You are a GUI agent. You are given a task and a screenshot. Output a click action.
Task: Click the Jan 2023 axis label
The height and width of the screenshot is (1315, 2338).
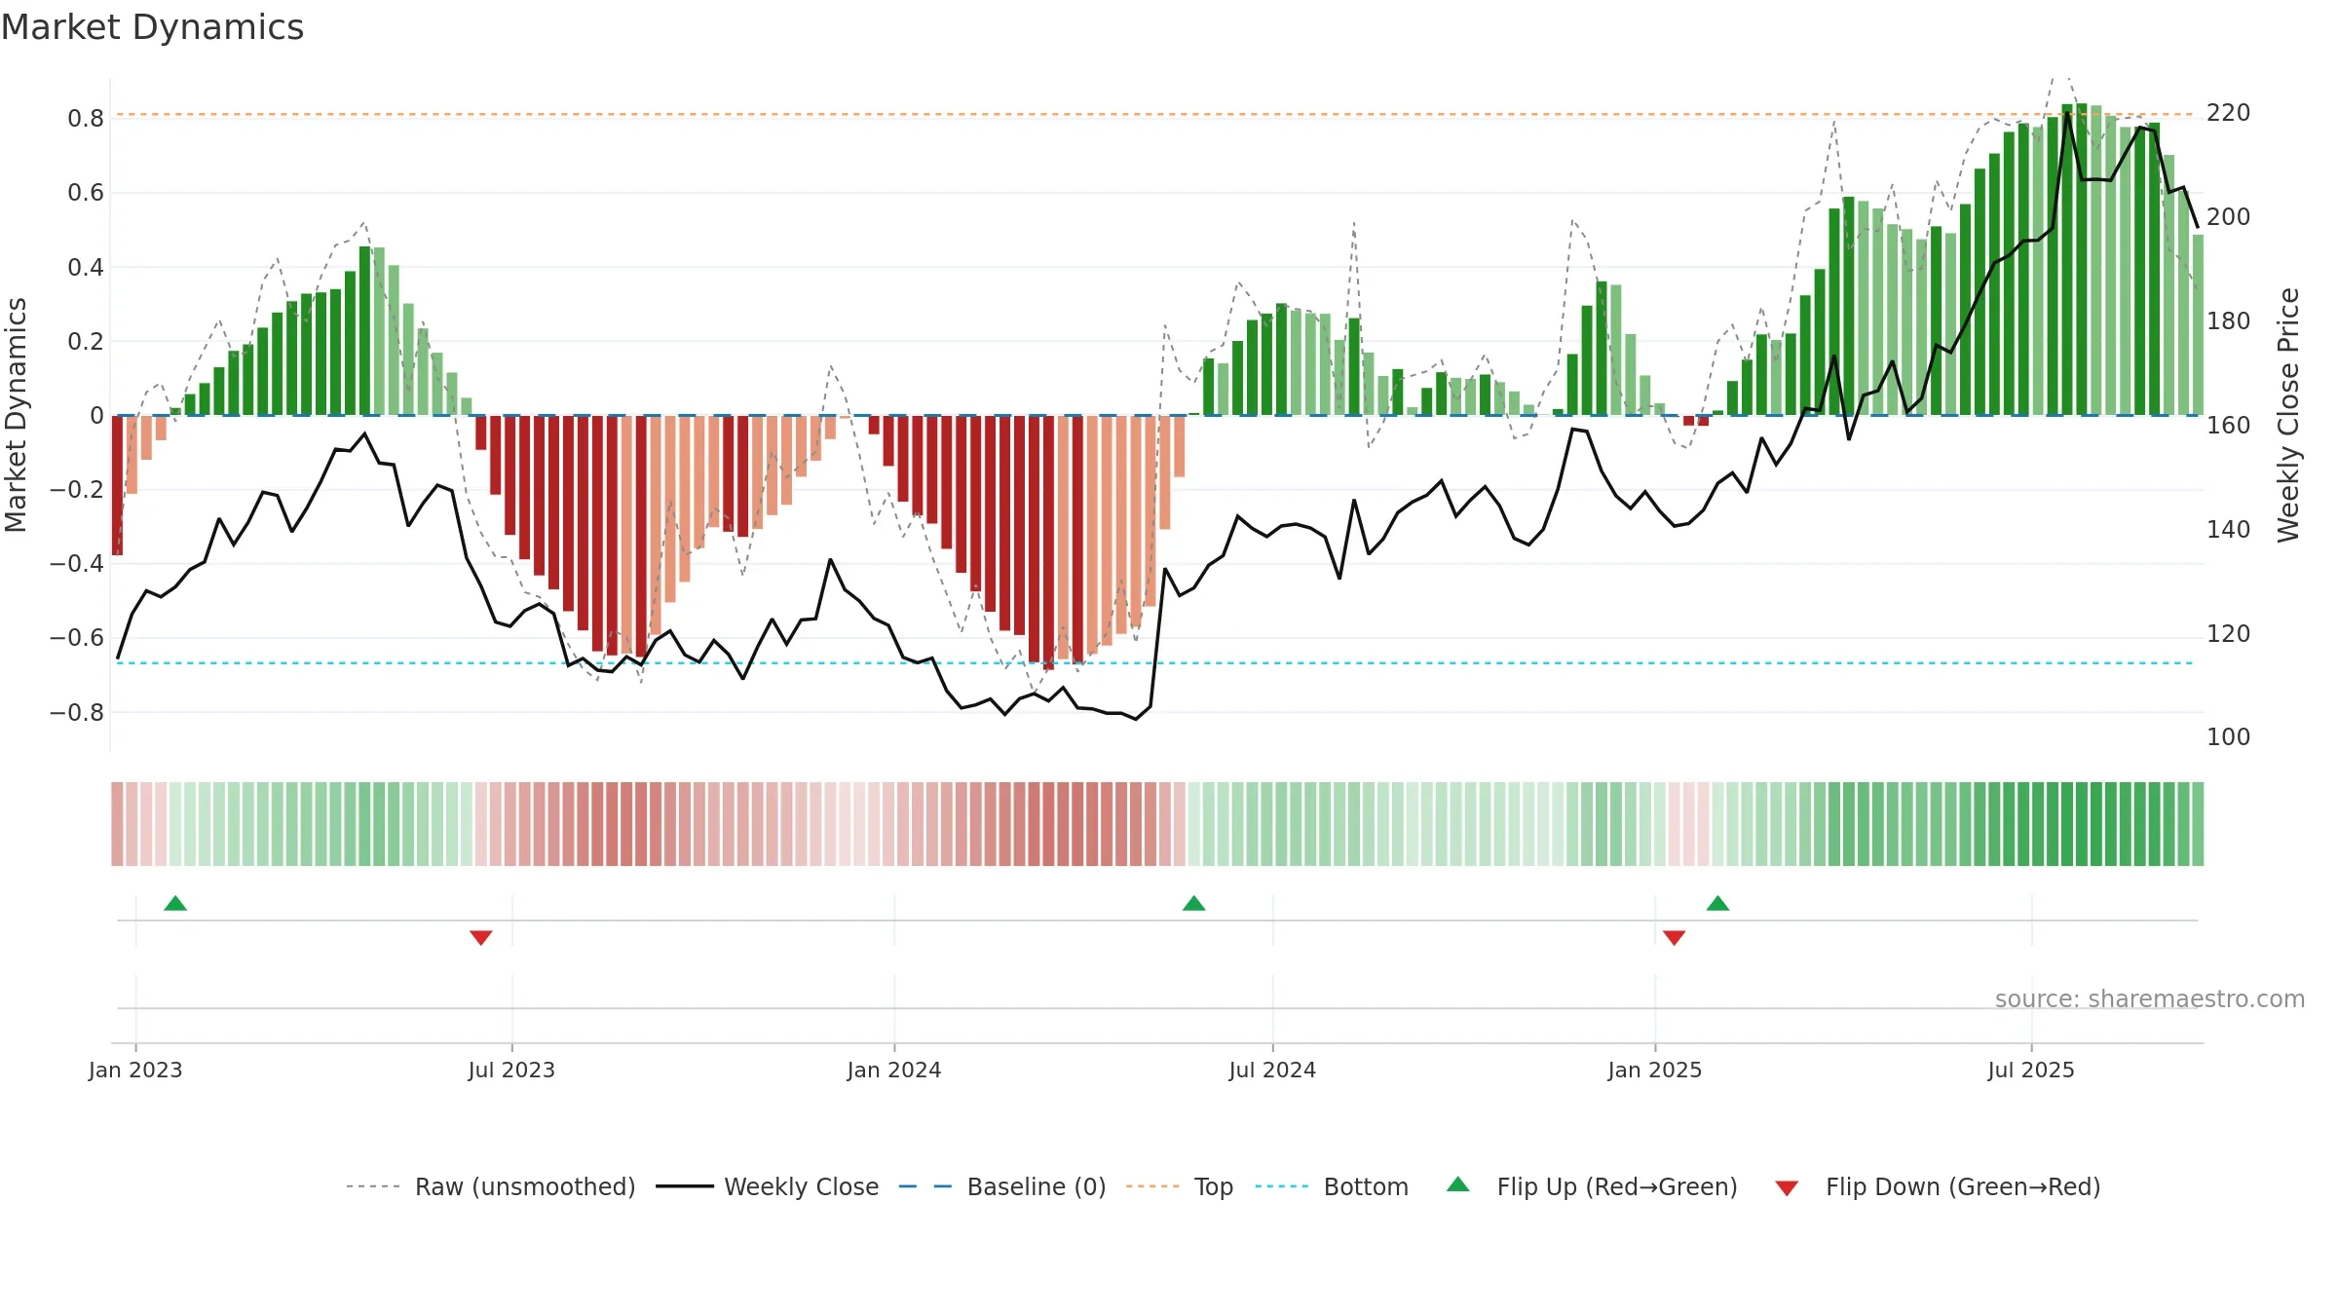pos(135,1070)
